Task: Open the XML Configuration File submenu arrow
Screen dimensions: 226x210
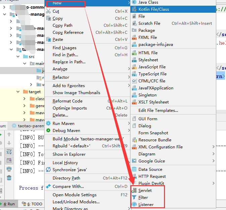Action: 214,147
